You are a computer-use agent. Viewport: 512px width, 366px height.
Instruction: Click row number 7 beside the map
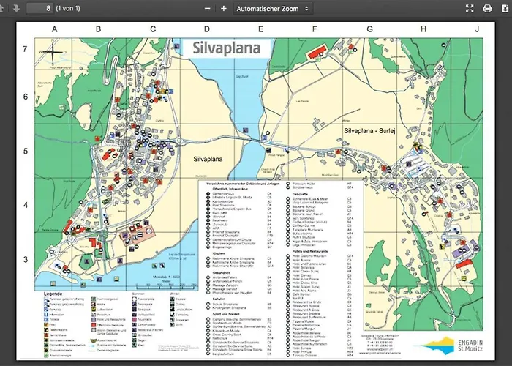(x=25, y=50)
